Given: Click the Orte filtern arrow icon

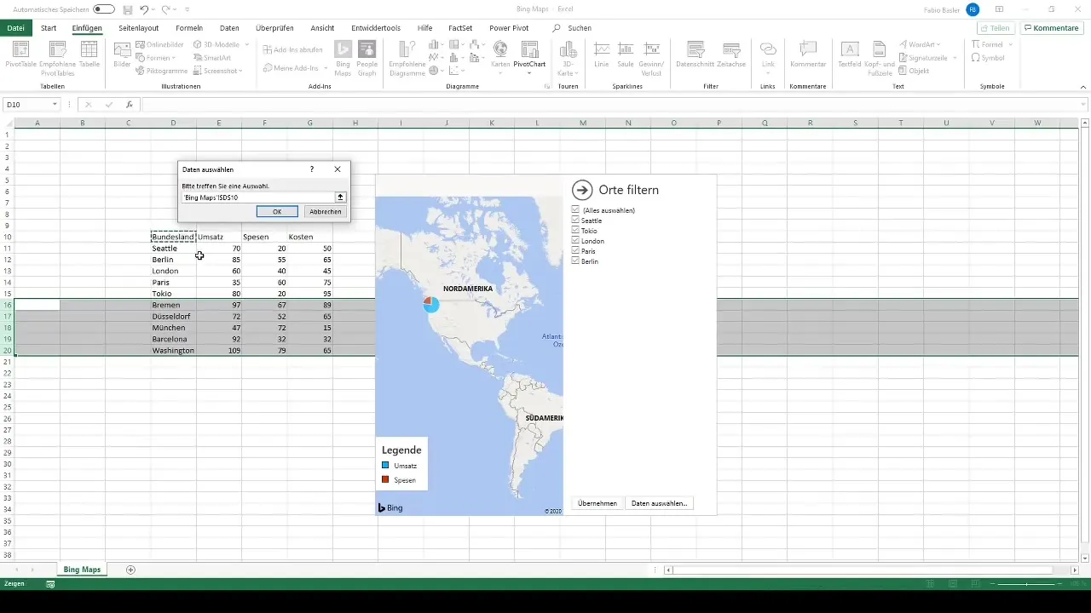Looking at the screenshot, I should 582,190.
